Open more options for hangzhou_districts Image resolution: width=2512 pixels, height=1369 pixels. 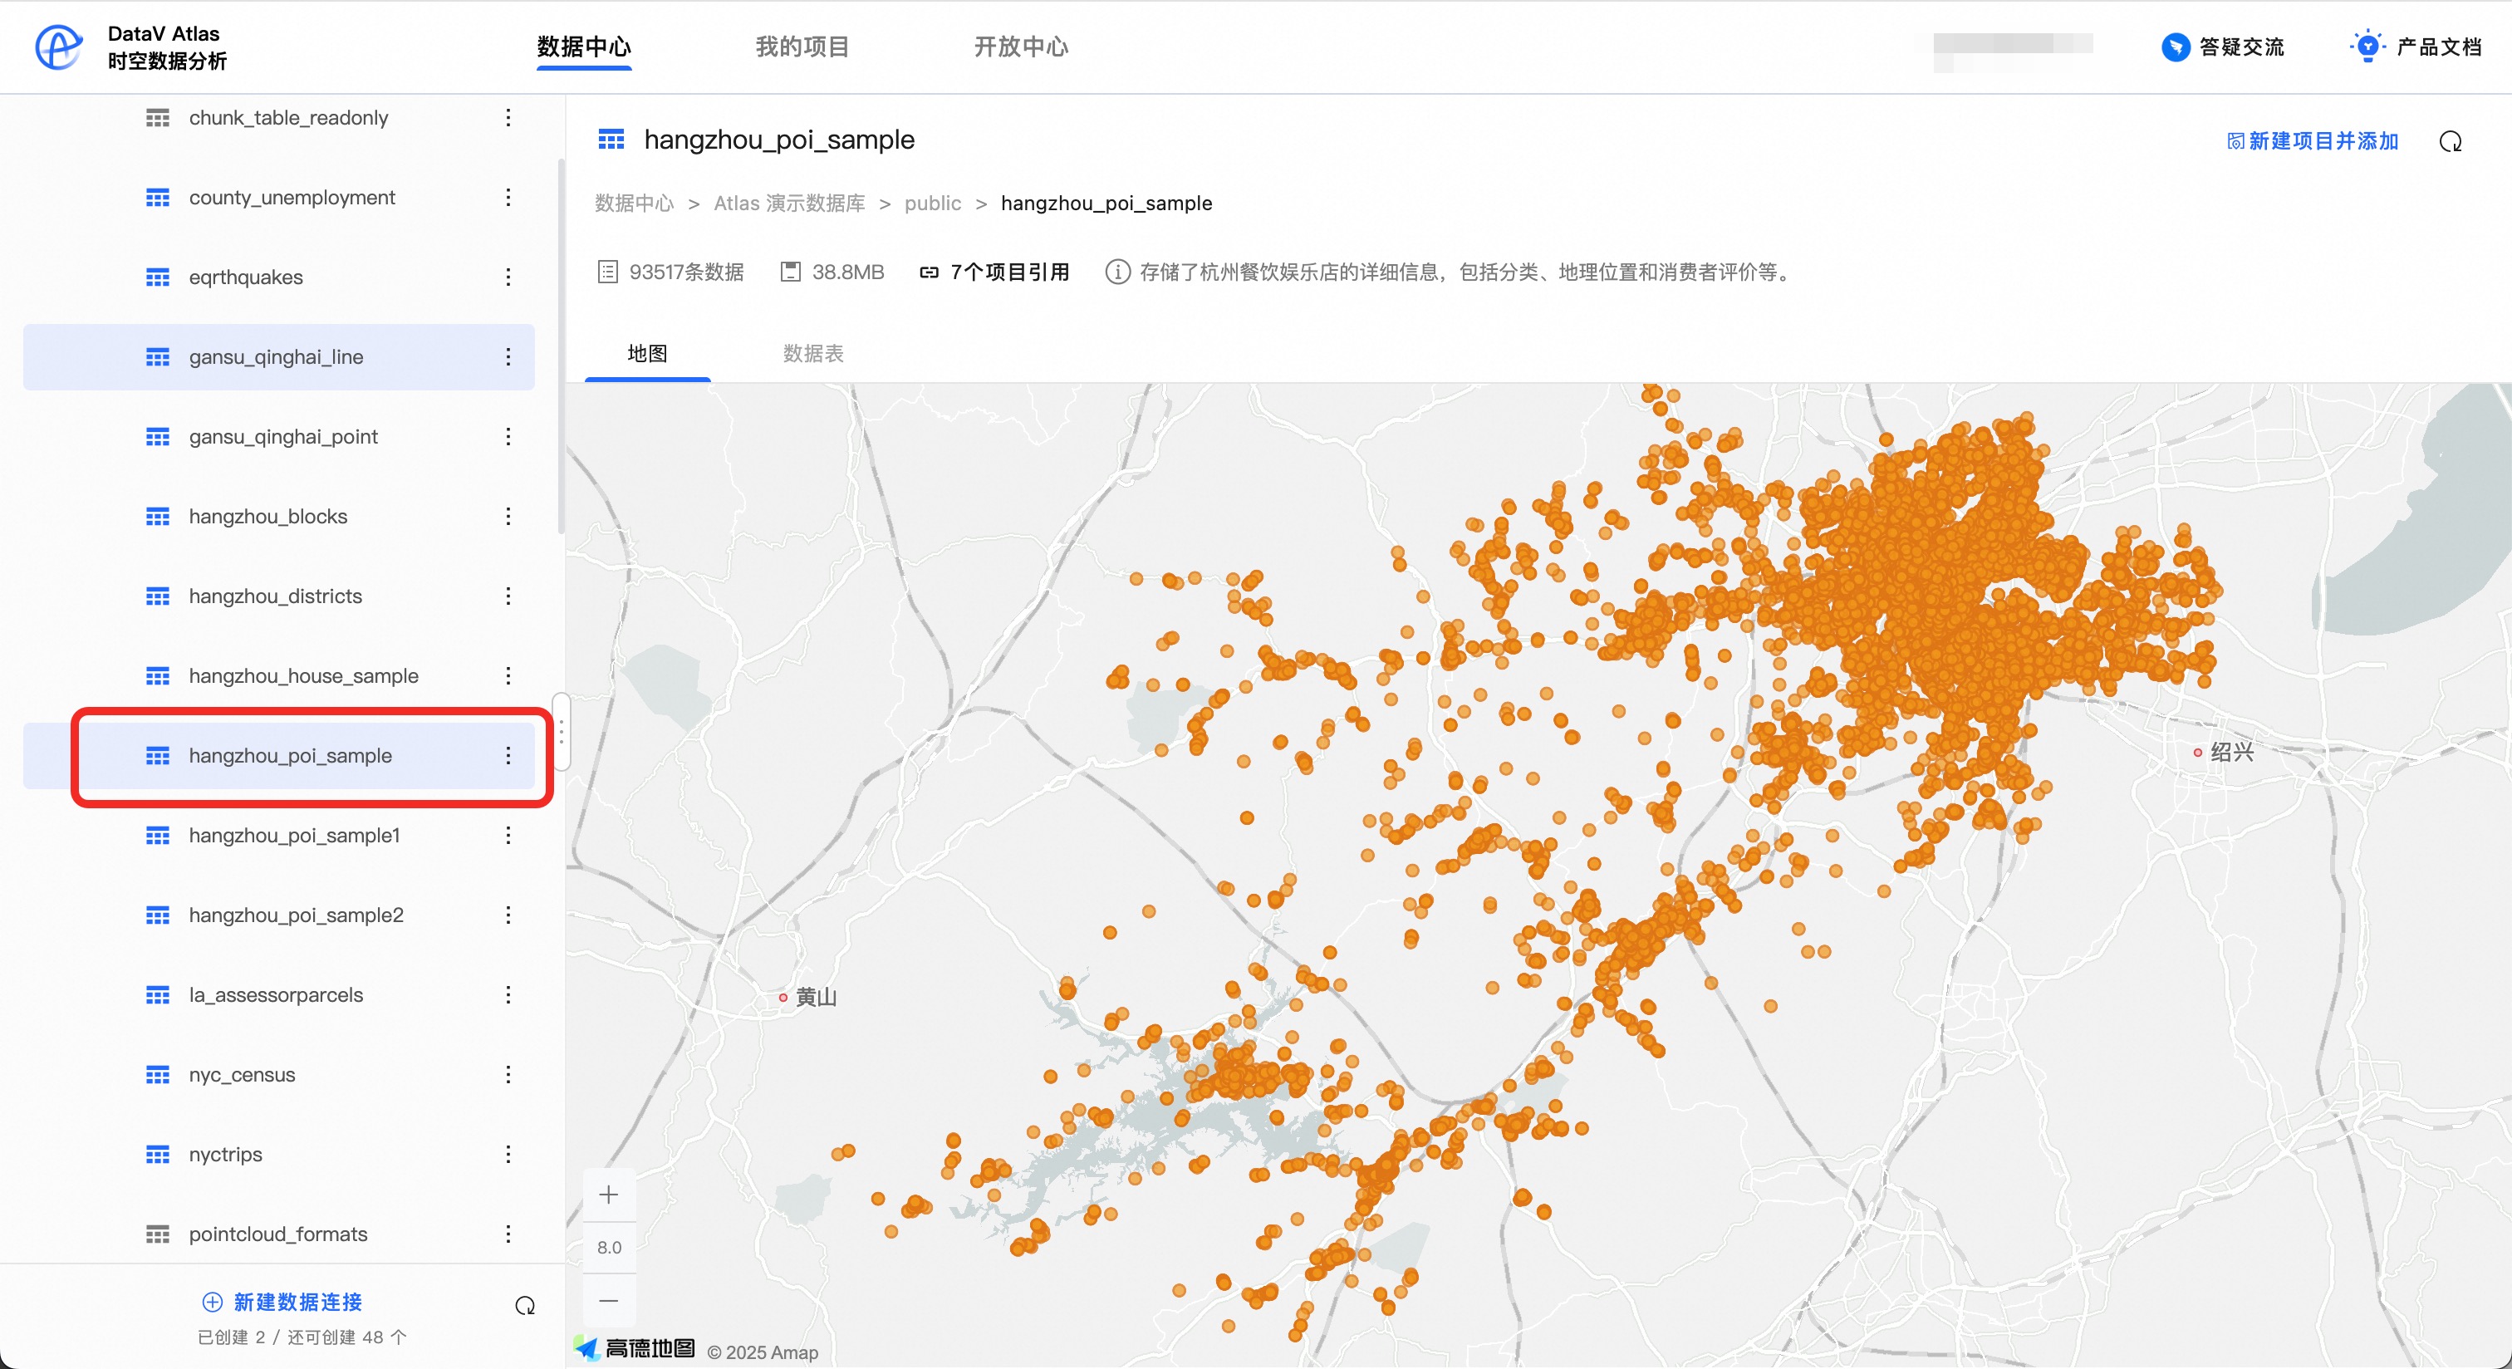508,596
